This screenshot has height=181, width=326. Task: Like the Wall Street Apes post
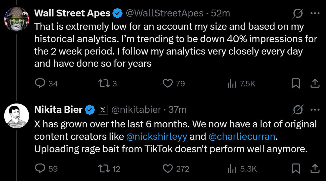pos(168,84)
